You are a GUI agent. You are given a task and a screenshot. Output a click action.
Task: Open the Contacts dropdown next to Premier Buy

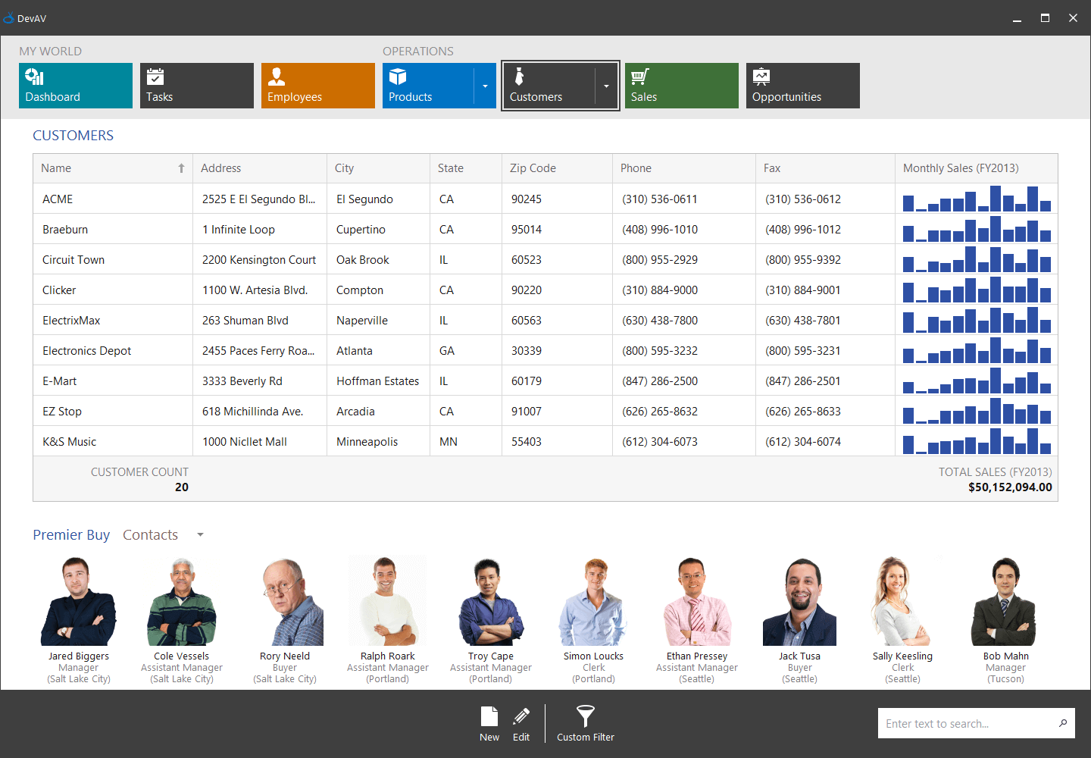199,535
